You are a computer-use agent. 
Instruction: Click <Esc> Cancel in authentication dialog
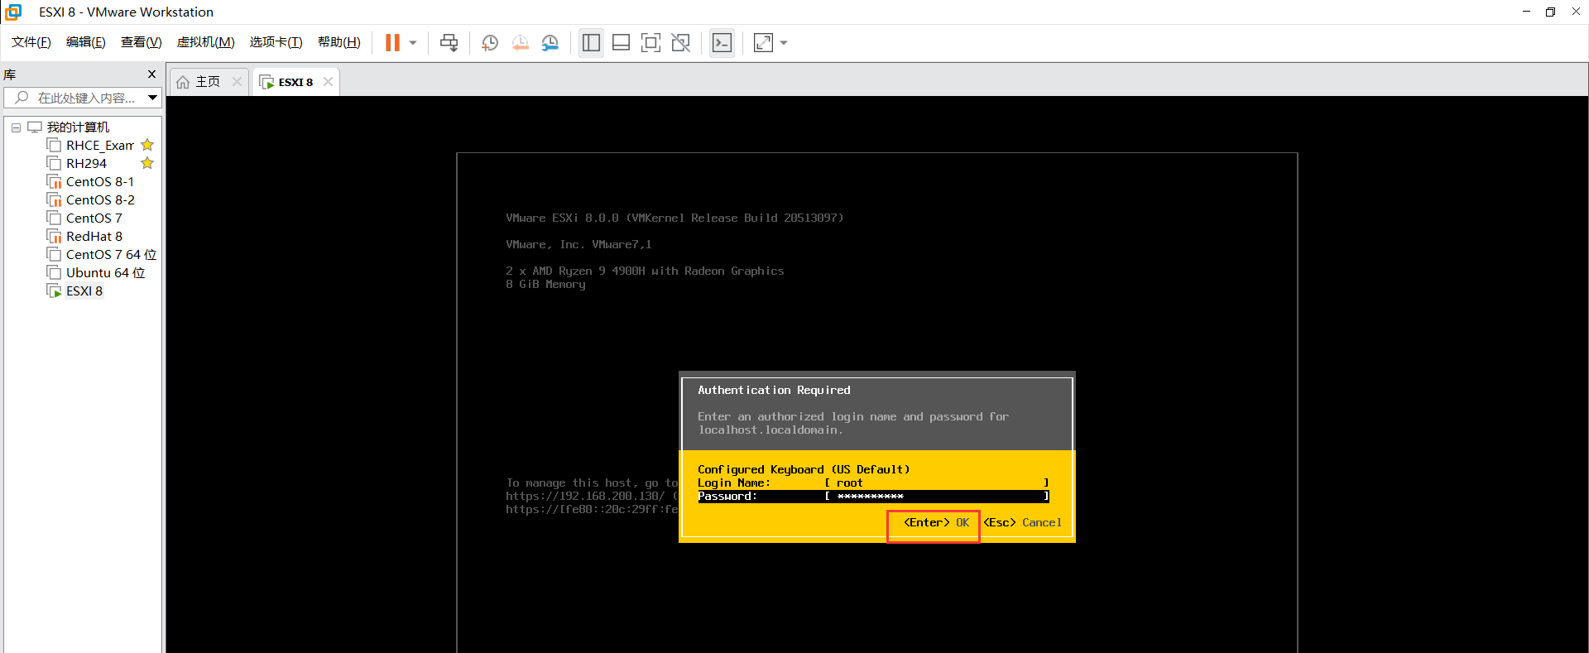tap(1022, 522)
